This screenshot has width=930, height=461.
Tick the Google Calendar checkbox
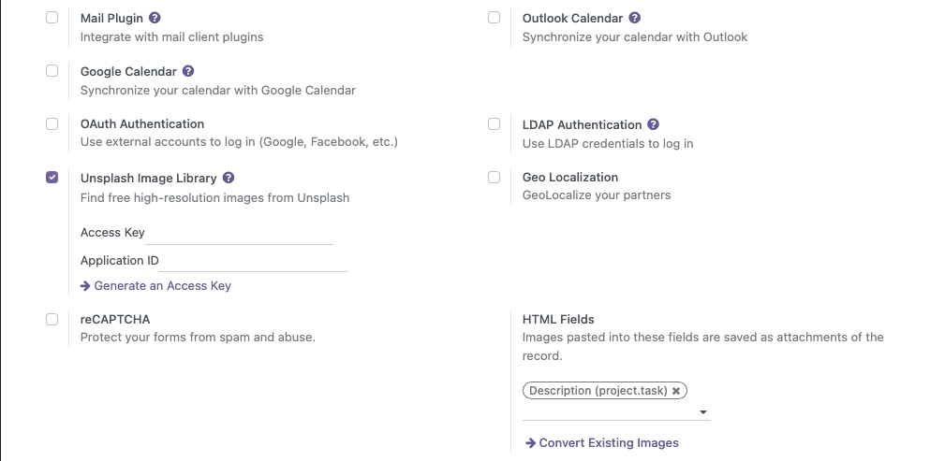52,70
